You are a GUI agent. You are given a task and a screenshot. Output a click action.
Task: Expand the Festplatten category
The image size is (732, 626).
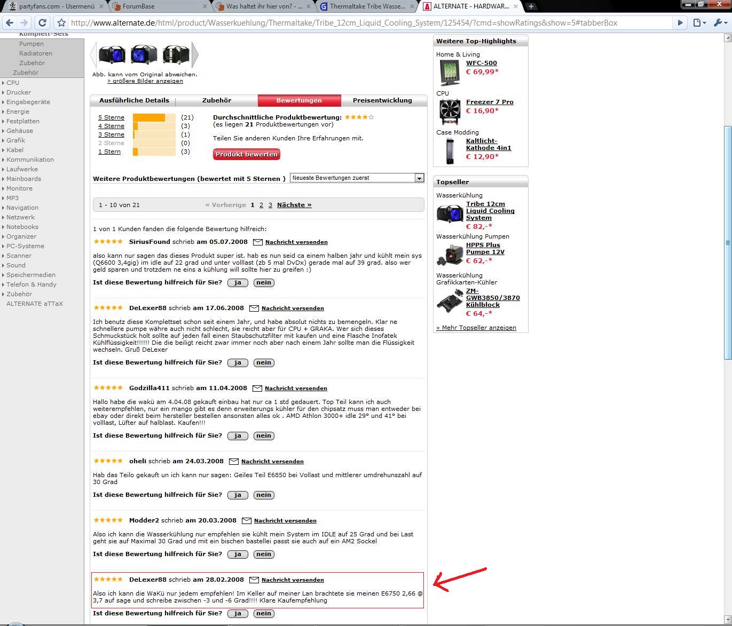(x=23, y=121)
